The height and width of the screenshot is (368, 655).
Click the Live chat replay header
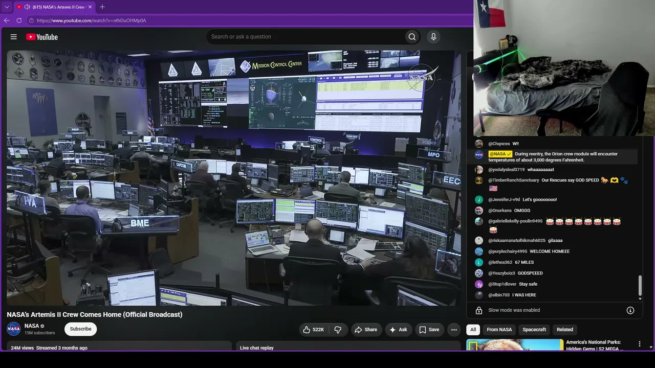(256, 348)
